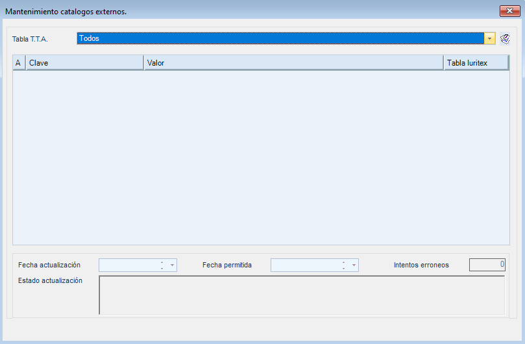525x344 pixels.
Task: Expand the Fecha permitida date dropdown arrow
Action: click(354, 265)
